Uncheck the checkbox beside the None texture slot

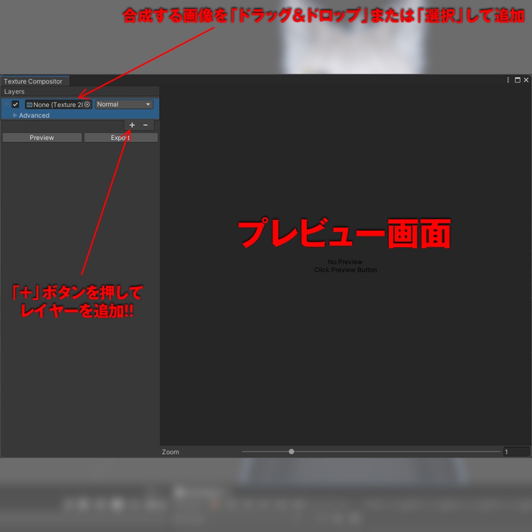pos(15,104)
